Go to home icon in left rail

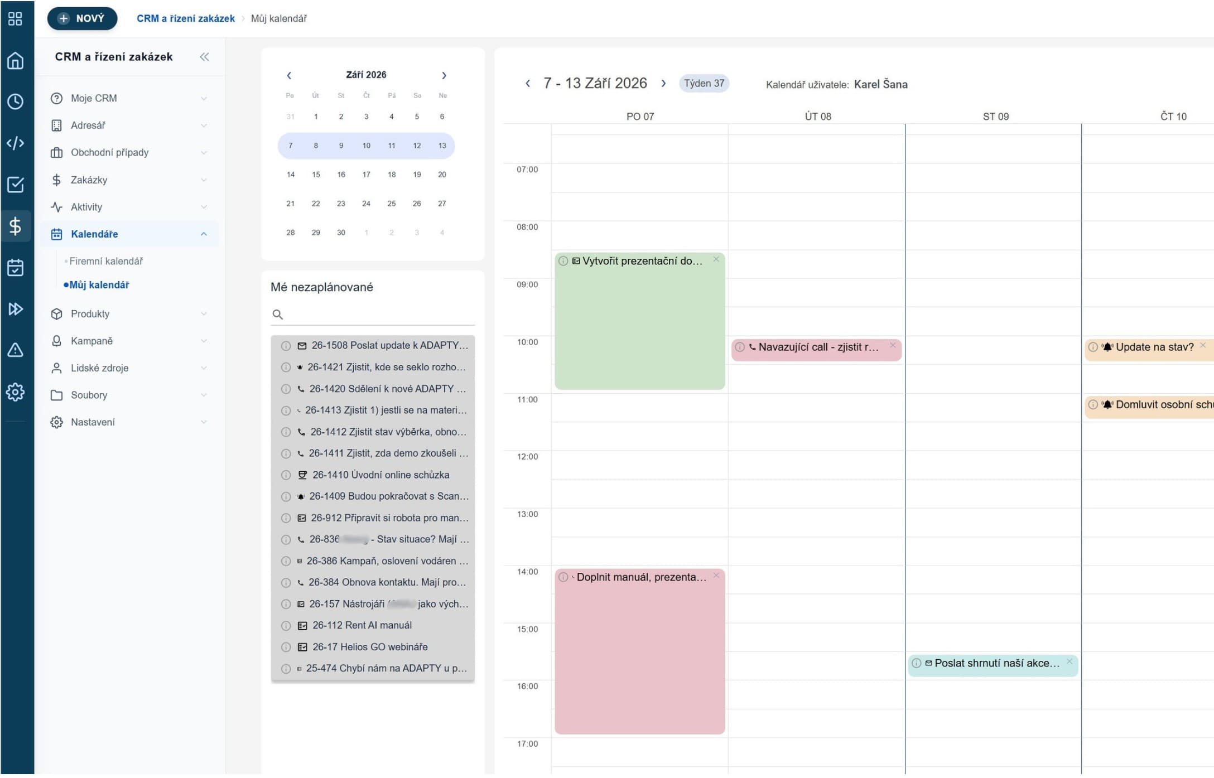15,60
